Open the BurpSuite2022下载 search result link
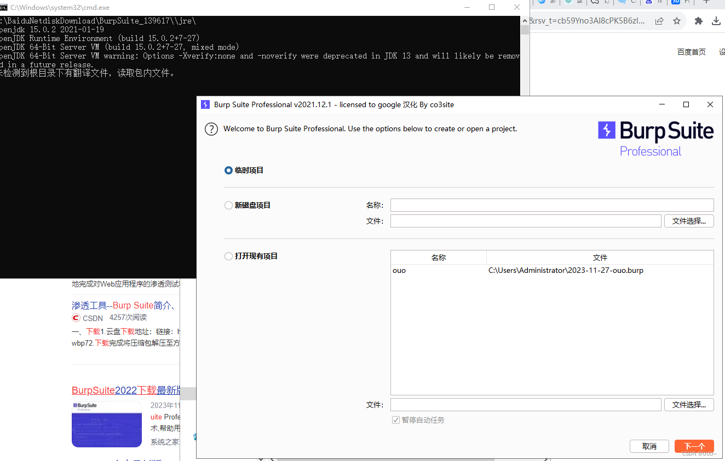 pyautogui.click(x=126, y=390)
